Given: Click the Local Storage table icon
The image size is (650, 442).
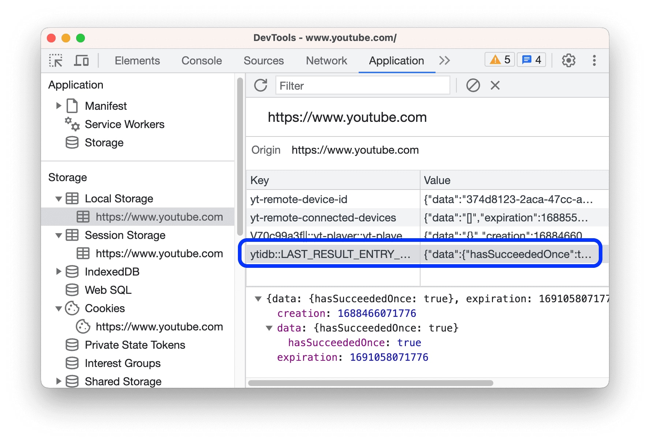Looking at the screenshot, I should (x=72, y=198).
